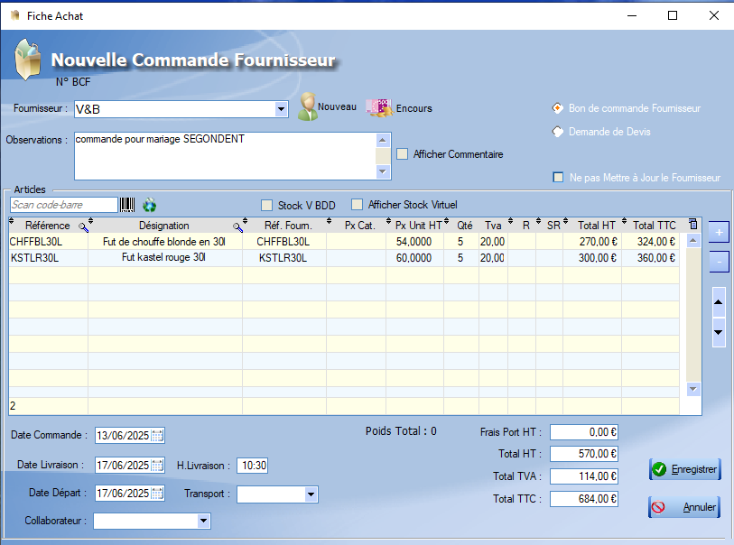Open calendar picker for Date Livraison
Viewport: 734px width, 545px height.
pyautogui.click(x=157, y=466)
